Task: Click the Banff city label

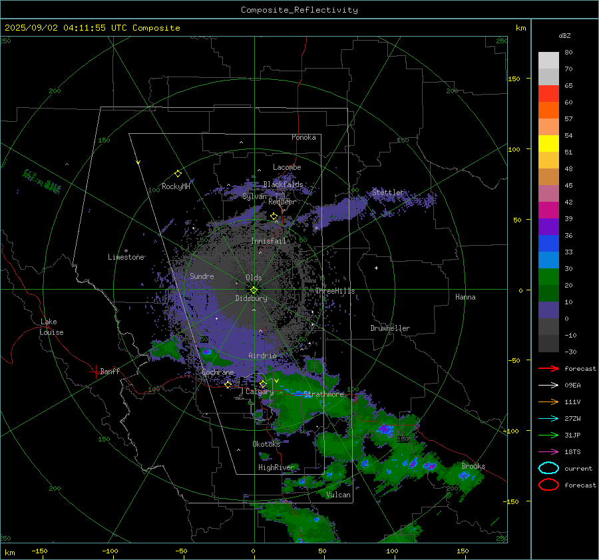Action: coord(110,371)
